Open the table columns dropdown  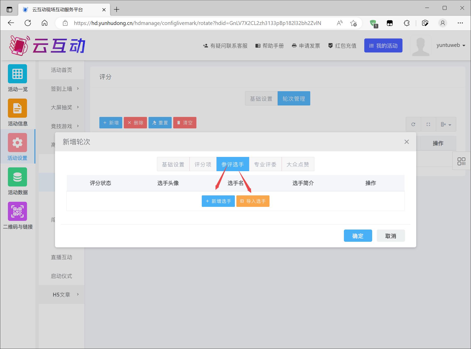coord(446,124)
